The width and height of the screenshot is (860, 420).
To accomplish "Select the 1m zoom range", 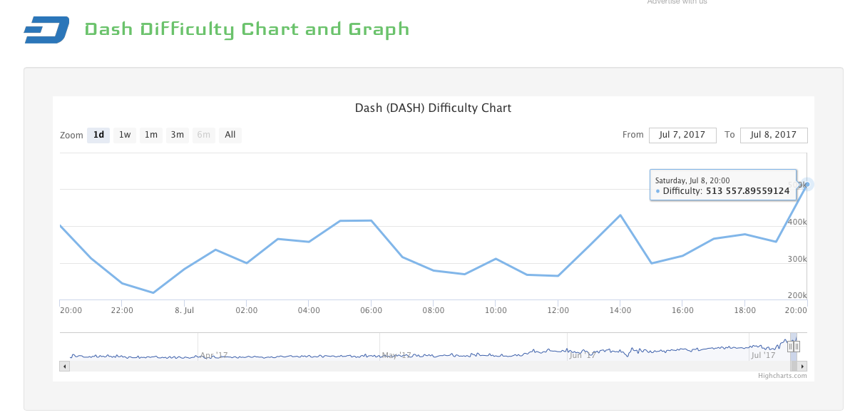I will pyautogui.click(x=151, y=135).
